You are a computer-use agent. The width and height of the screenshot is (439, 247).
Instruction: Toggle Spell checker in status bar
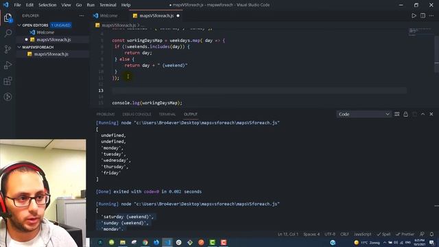tap(384, 234)
